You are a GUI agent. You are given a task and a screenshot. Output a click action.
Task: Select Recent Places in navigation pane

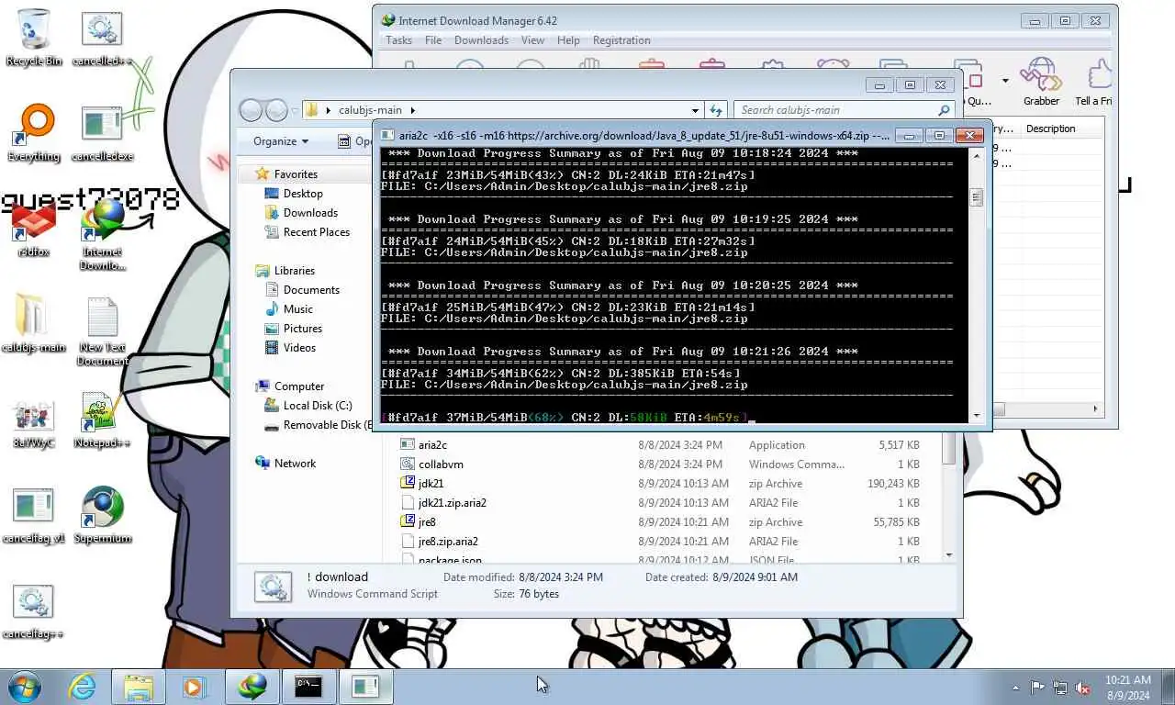(x=317, y=232)
